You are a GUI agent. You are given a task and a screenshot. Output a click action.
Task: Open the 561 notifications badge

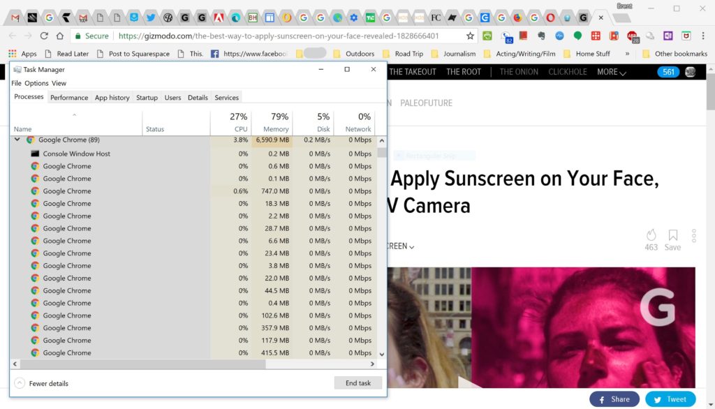pos(668,72)
